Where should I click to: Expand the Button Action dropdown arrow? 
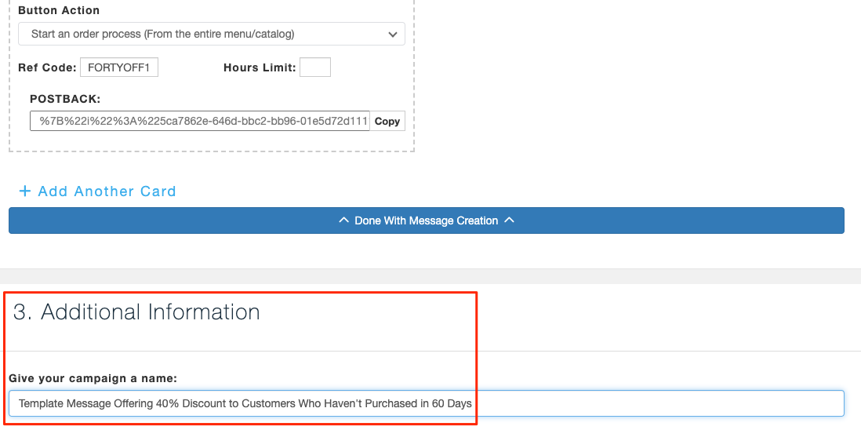click(x=393, y=34)
